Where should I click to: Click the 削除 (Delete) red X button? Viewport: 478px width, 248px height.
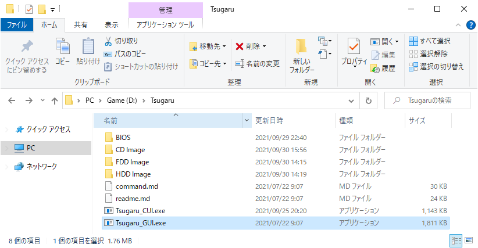(251, 46)
